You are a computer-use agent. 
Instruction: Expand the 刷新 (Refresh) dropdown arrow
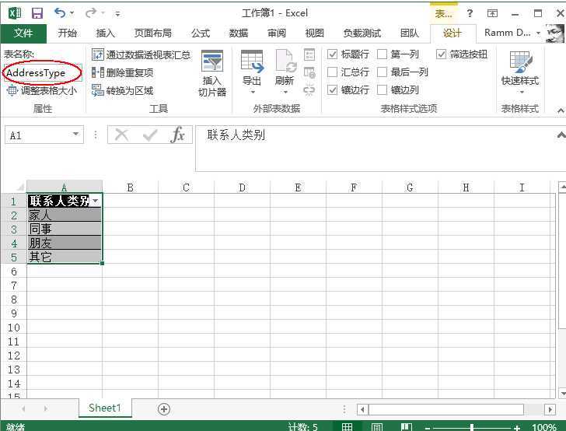(x=285, y=92)
